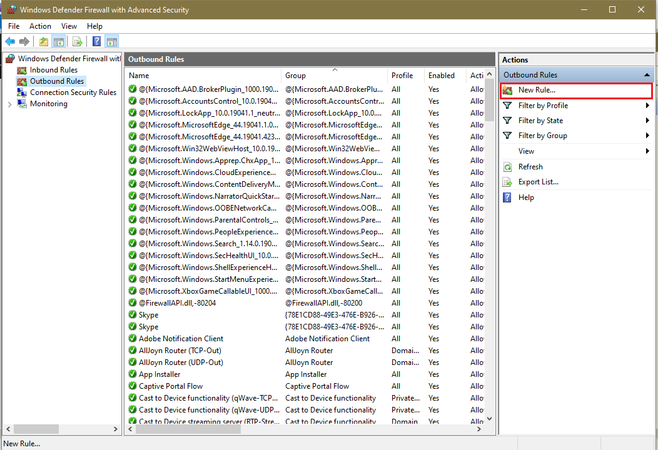
Task: Select the Adobe Notification Client rule name
Action: pos(181,339)
